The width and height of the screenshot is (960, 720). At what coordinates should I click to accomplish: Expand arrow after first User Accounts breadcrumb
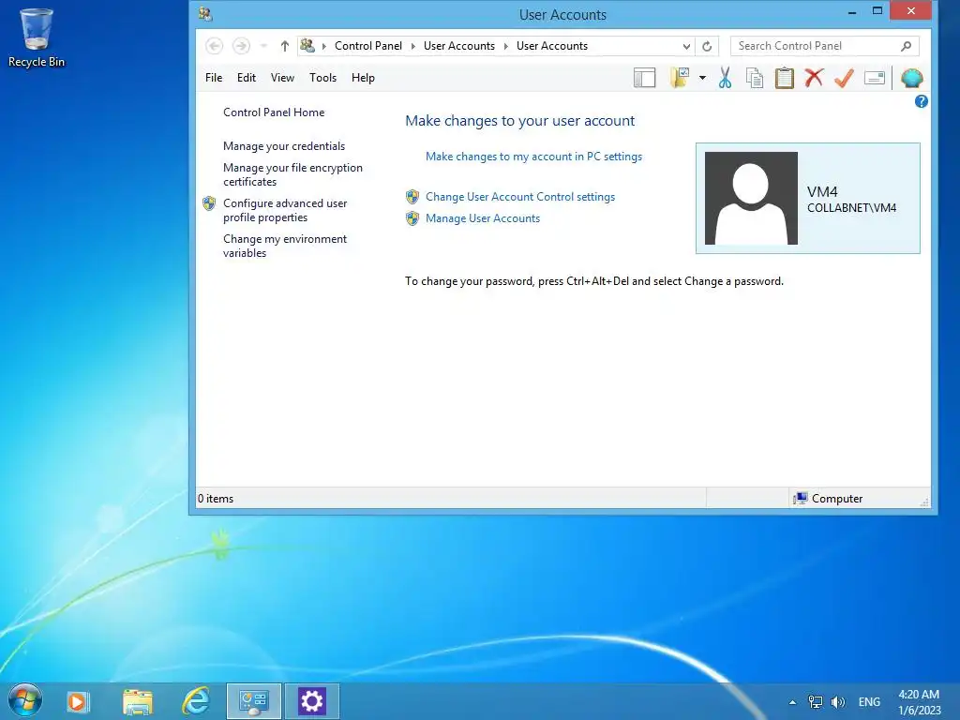pos(505,46)
